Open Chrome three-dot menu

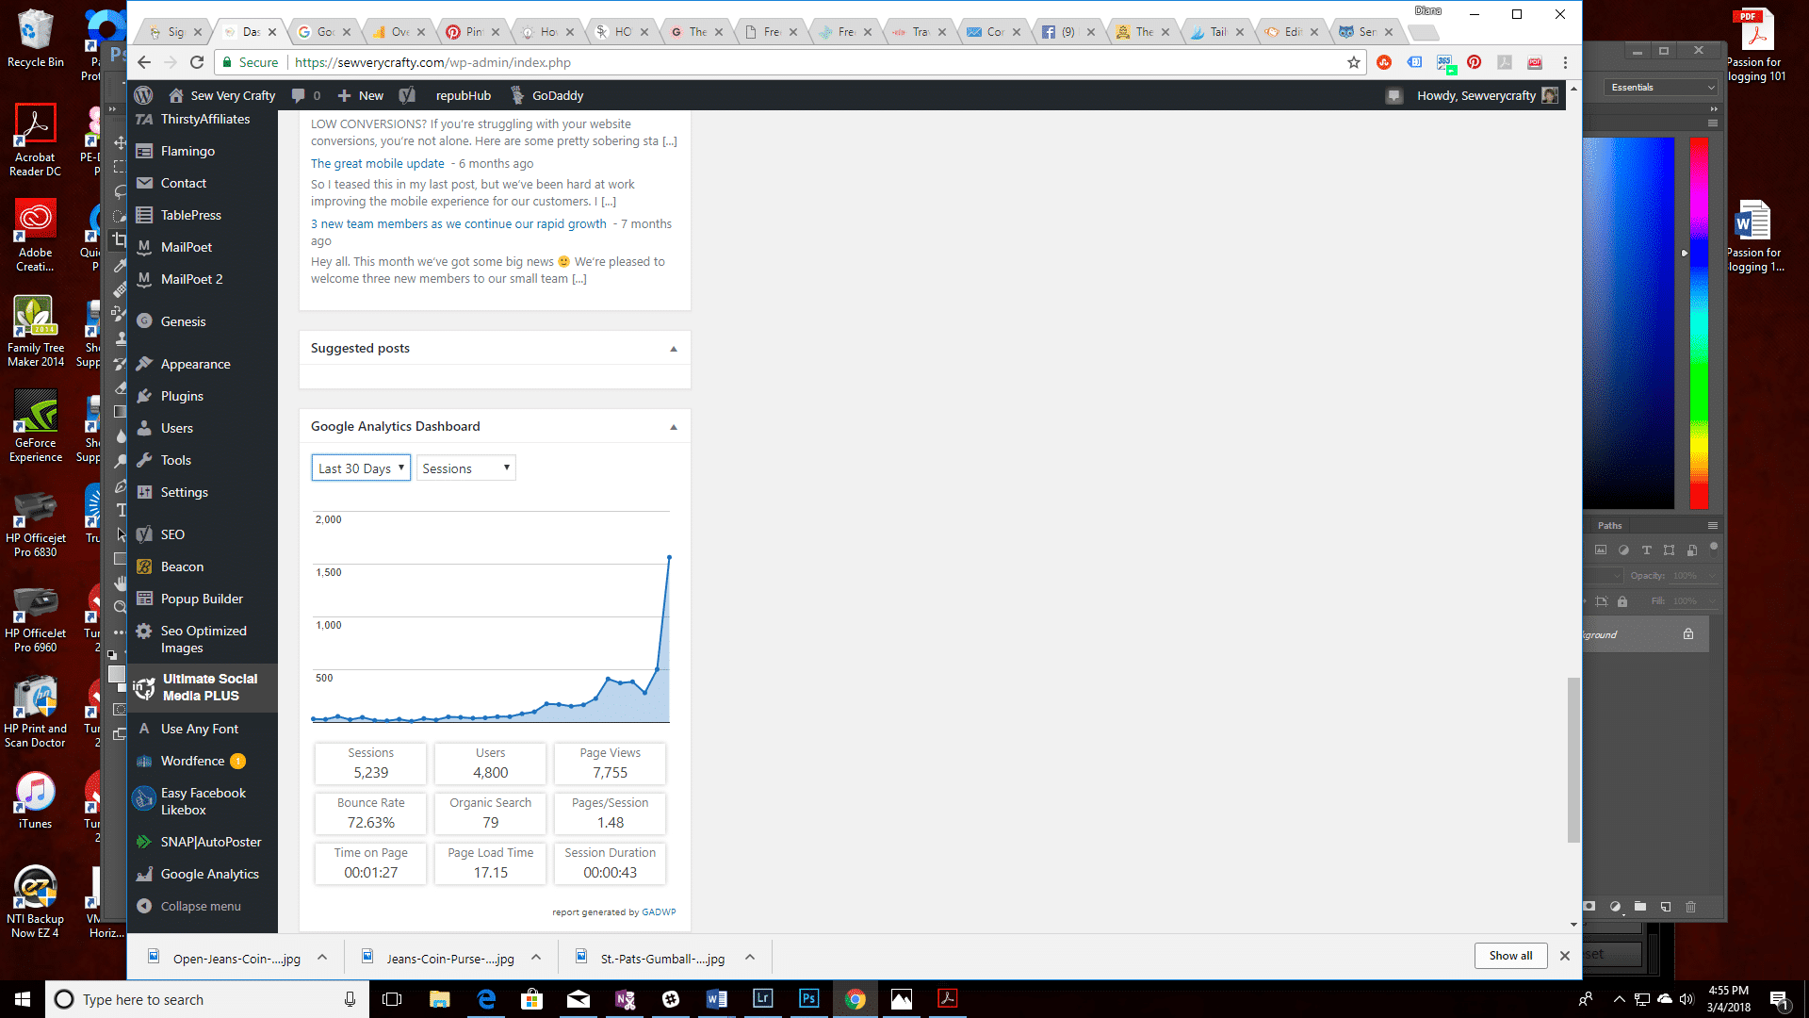1565,62
